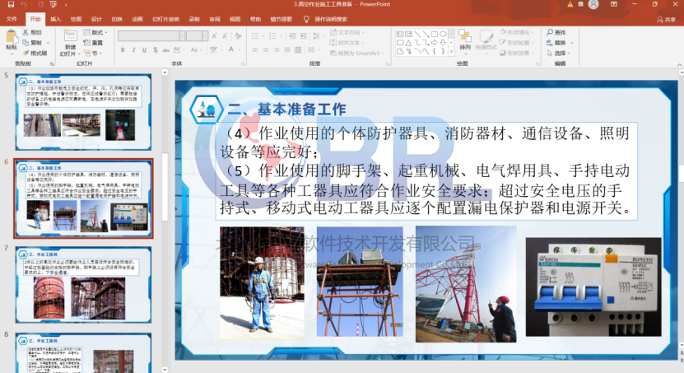The height and width of the screenshot is (373, 684).
Task: Open the File (文件) tab
Action: click(12, 19)
